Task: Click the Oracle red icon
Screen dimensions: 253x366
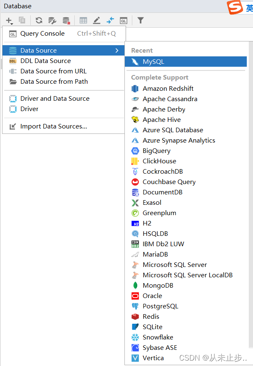Action: [135, 296]
